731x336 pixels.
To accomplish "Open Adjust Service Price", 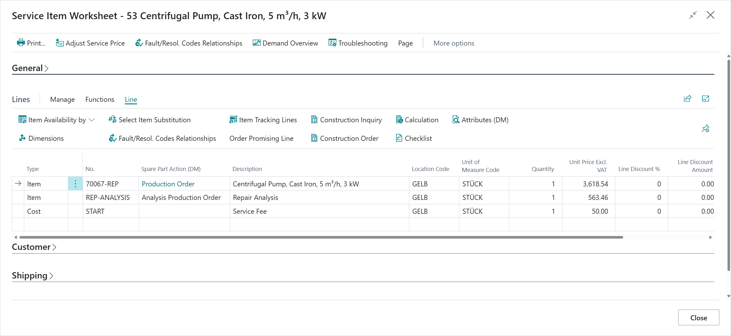I will click(90, 43).
